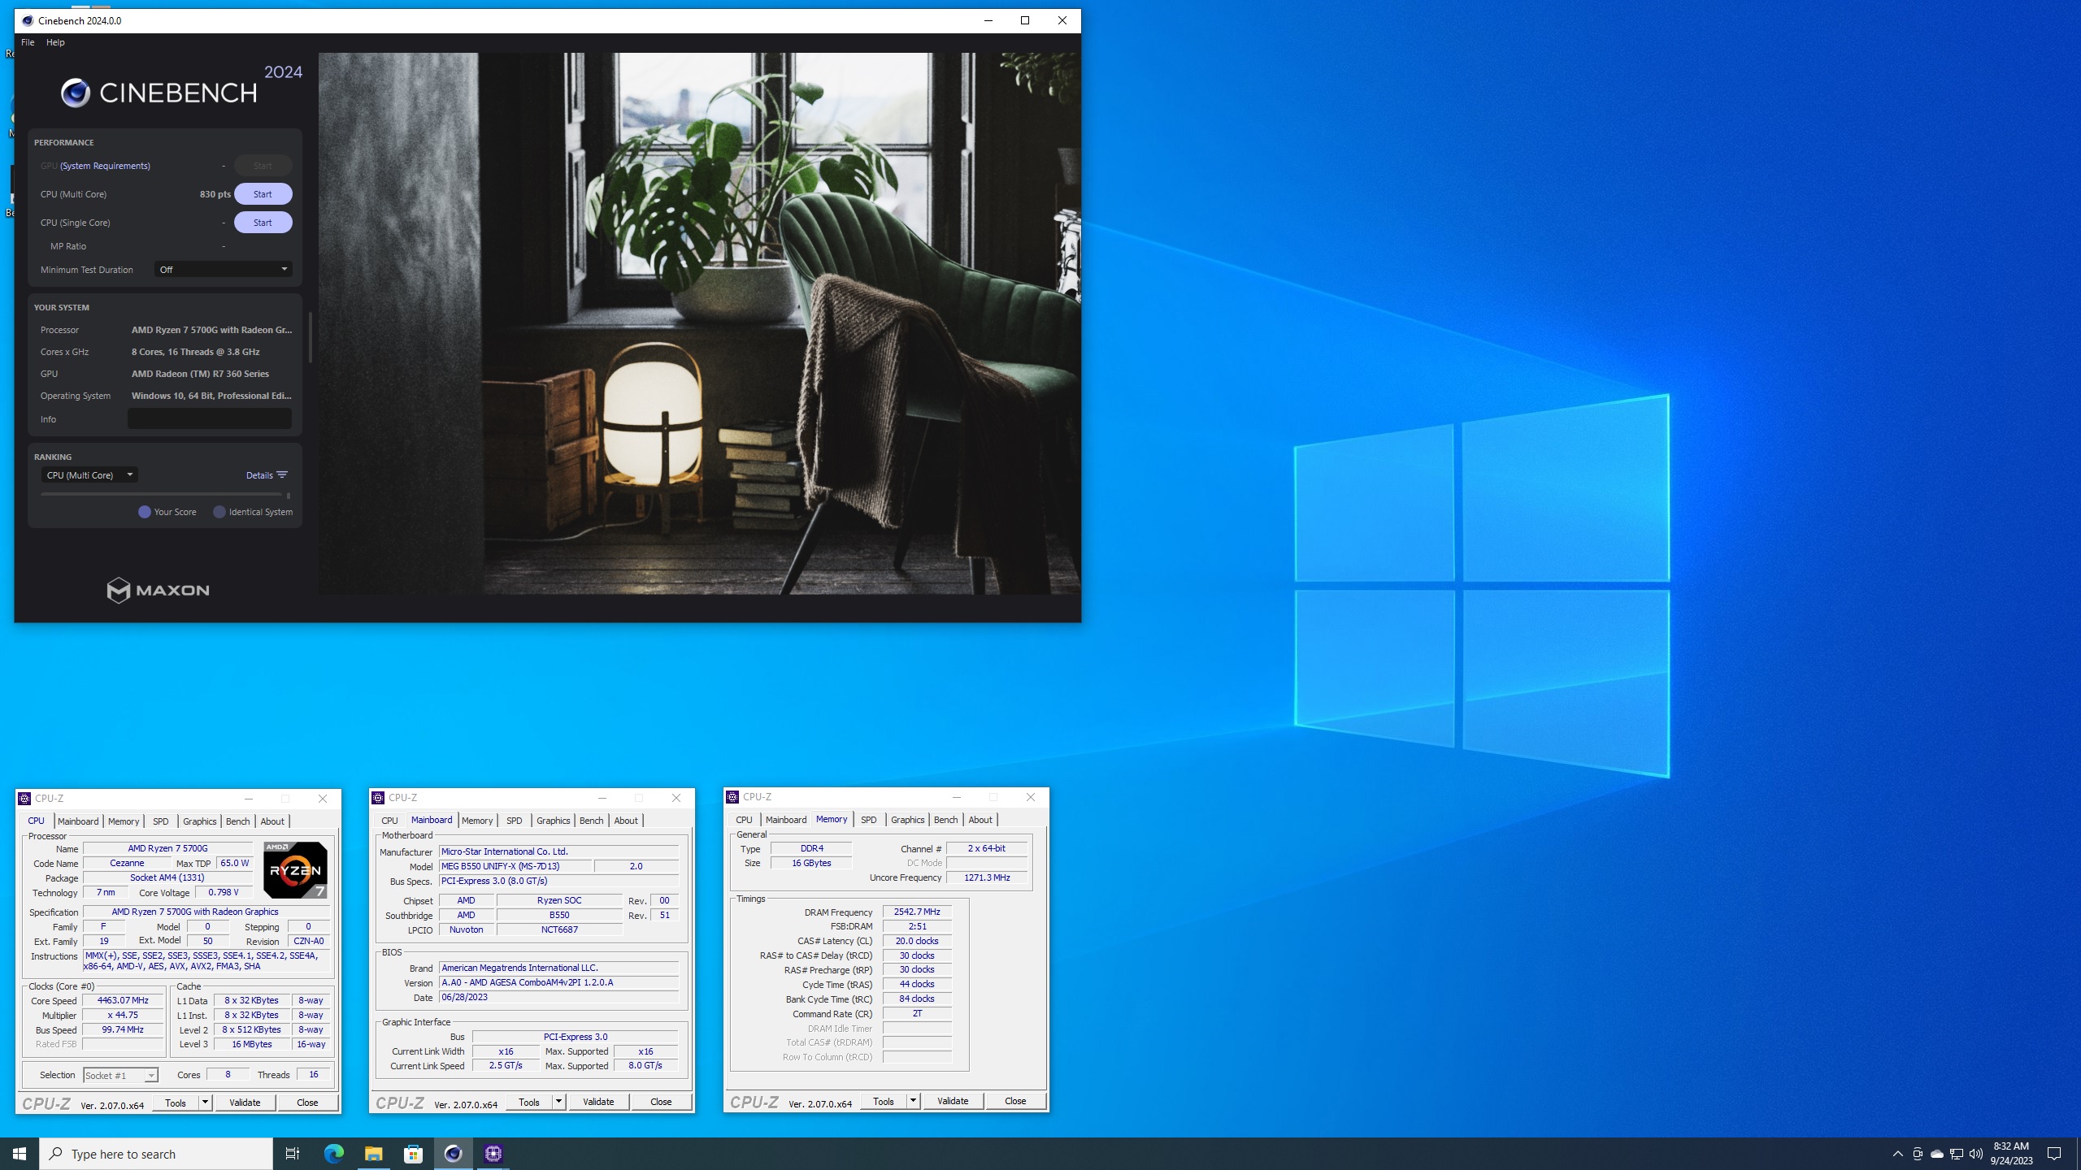Switch to CPU-Z from the taskbar
This screenshot has width=2081, height=1170.
(x=493, y=1154)
